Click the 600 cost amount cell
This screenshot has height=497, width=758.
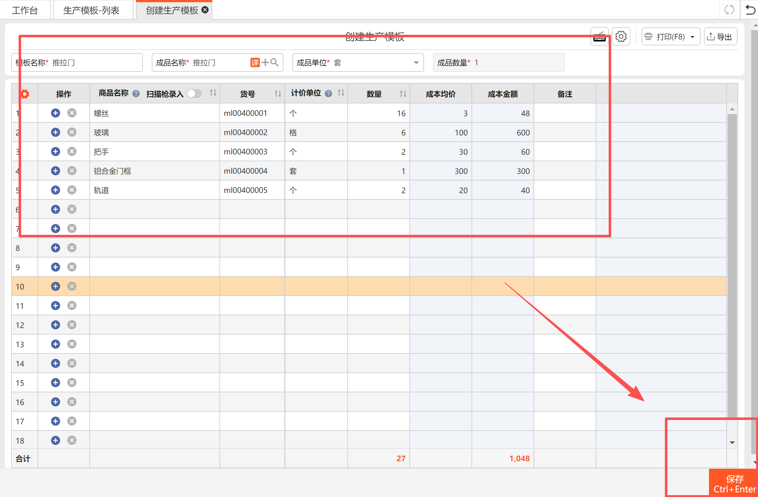pos(503,132)
